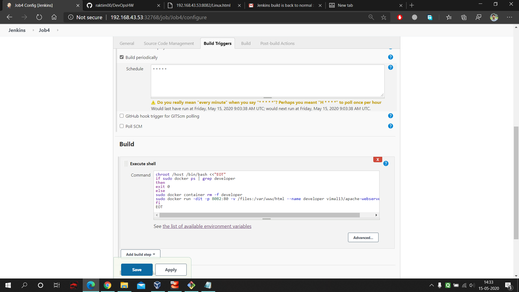
Task: Open list of available environment variables link
Action: pyautogui.click(x=207, y=226)
